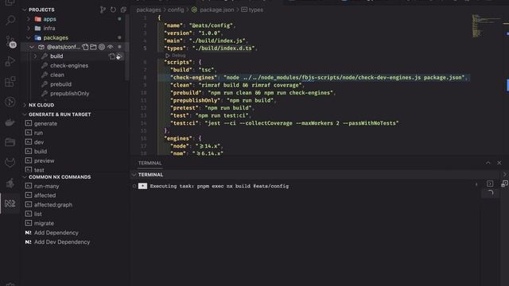The width and height of the screenshot is (509, 286).
Task: Click the affected command
Action: click(x=45, y=195)
